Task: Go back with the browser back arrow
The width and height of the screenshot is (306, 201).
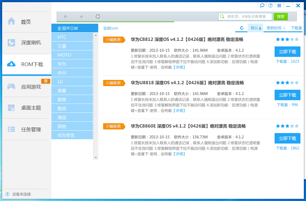Action: (x=66, y=17)
